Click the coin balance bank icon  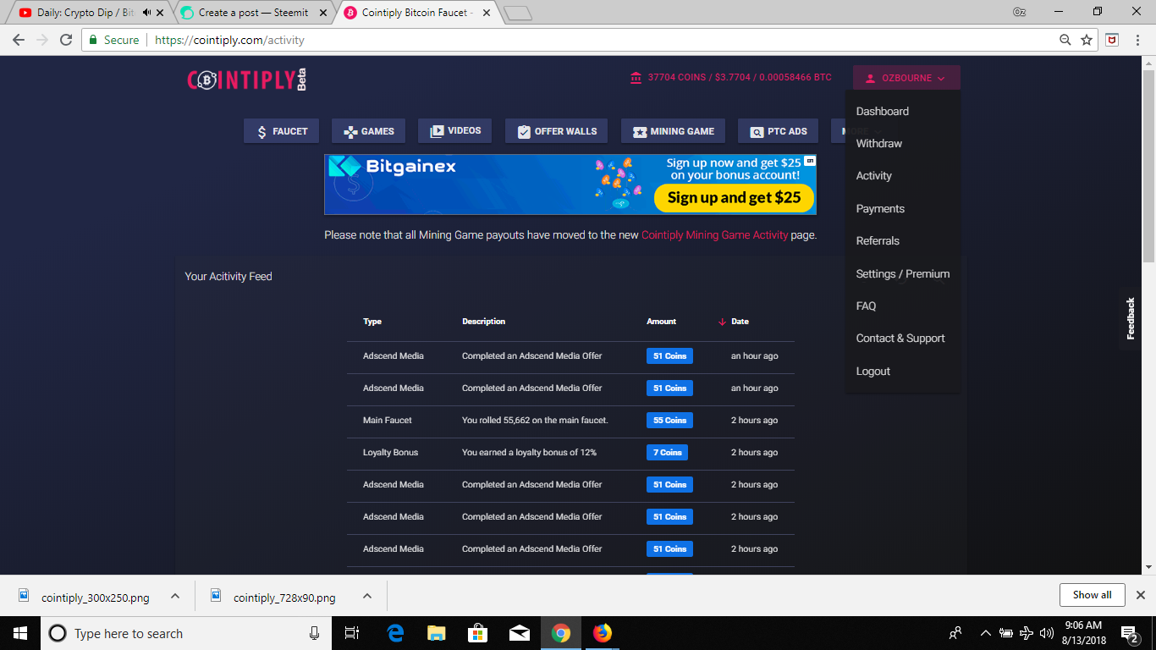[x=636, y=78]
